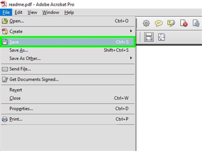Open document Properties... entry
The height and width of the screenshot is (151, 202).
(x=21, y=109)
